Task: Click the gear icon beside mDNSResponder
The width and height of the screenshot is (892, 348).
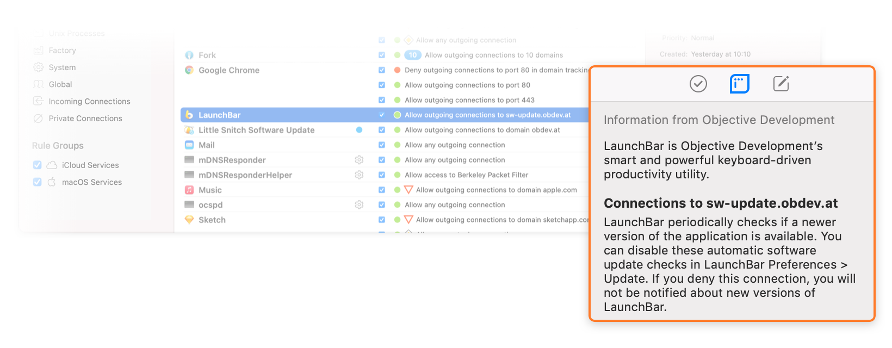Action: coord(359,160)
